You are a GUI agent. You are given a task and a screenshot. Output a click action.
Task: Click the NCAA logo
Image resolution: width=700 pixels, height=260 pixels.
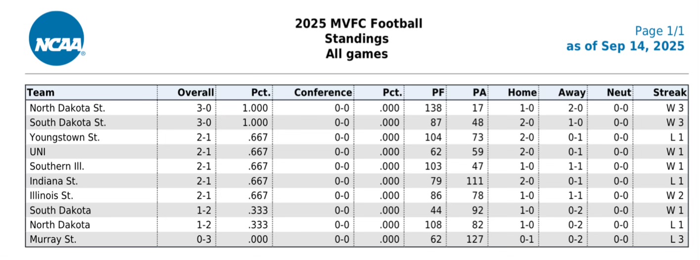[x=56, y=38]
